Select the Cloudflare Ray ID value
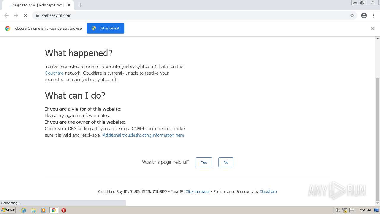The height and width of the screenshot is (214, 380). 148,192
